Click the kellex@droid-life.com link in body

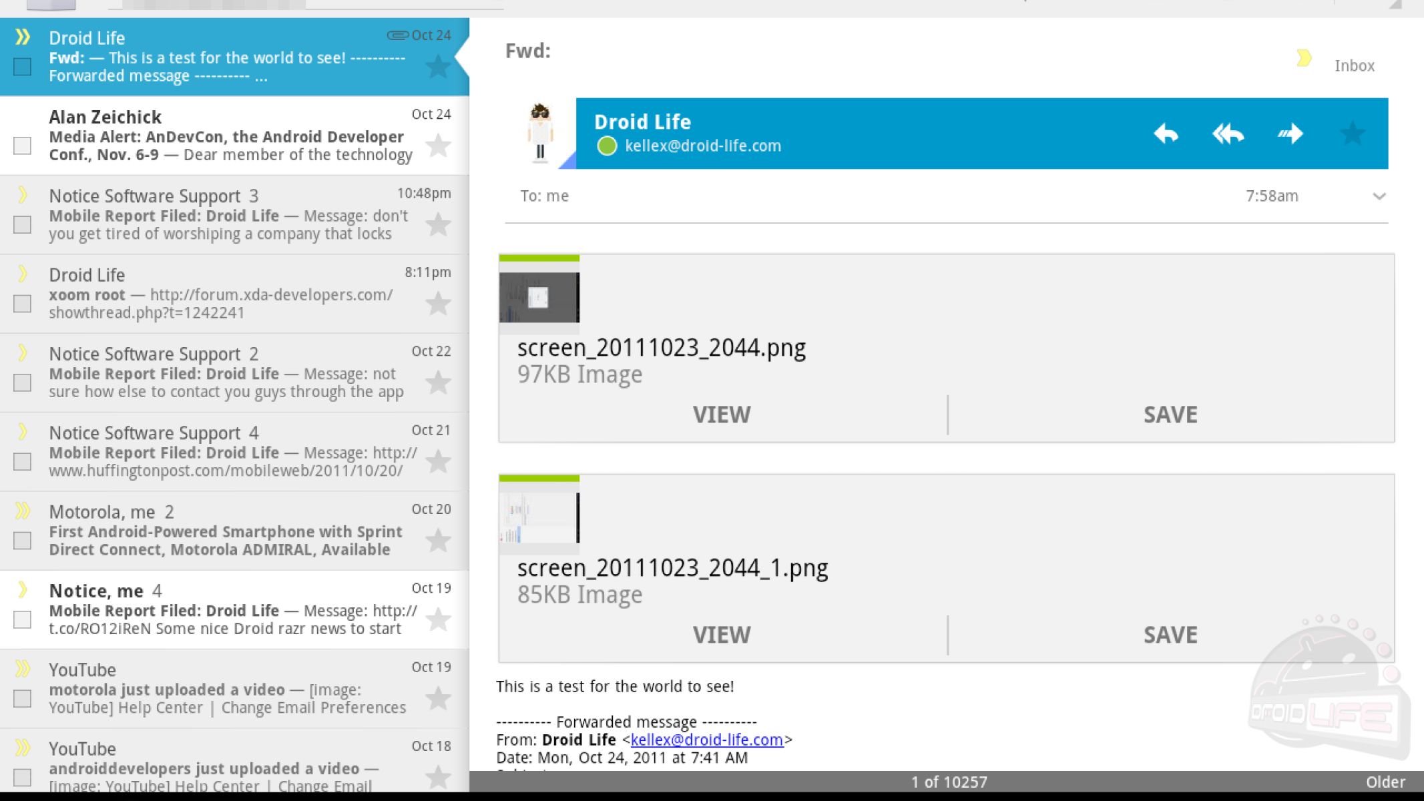[x=706, y=740]
